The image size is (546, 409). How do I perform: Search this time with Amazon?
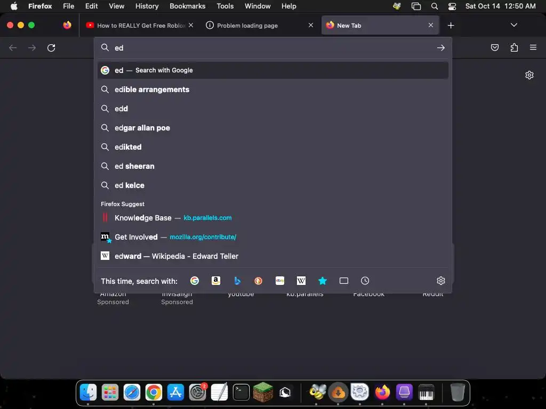click(216, 281)
